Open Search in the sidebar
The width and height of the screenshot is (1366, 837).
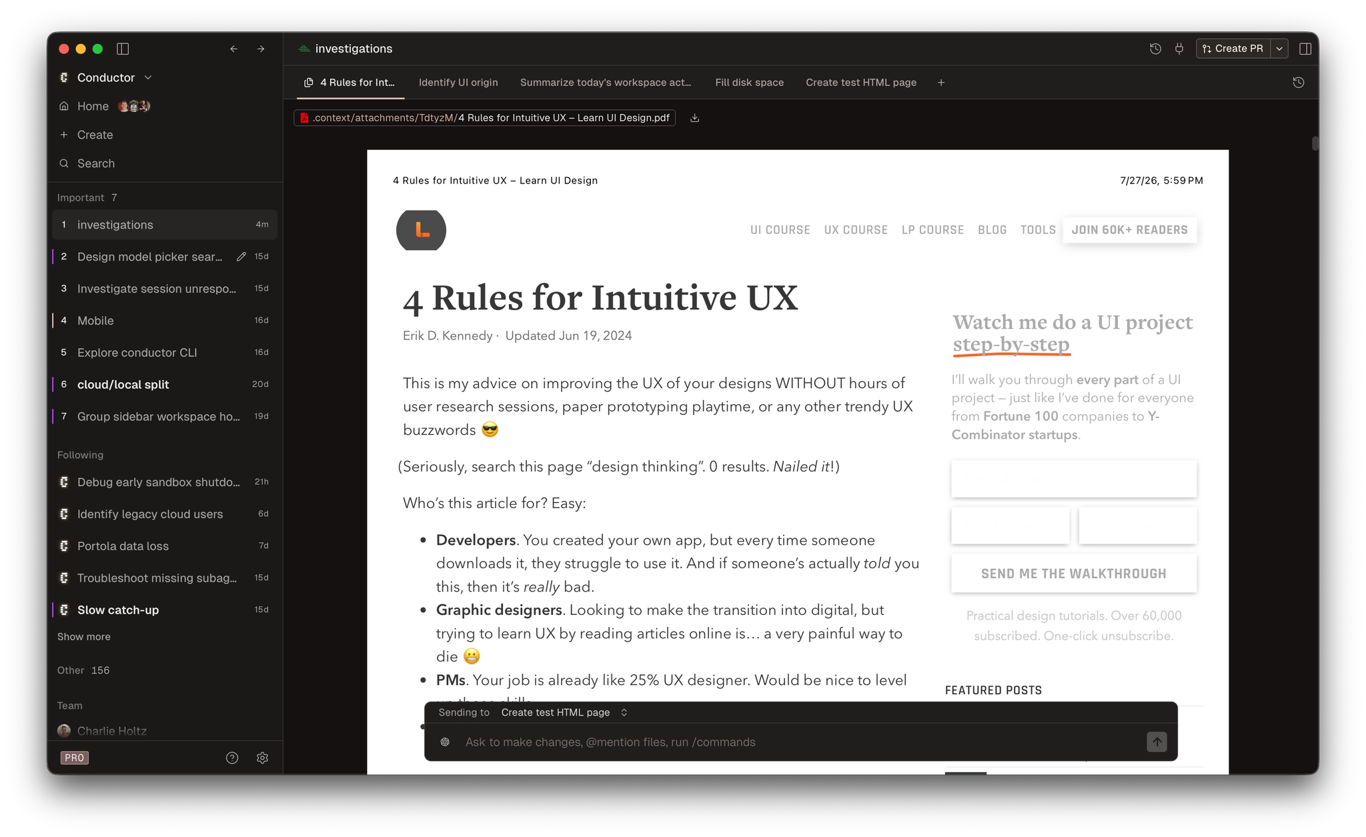coord(95,163)
